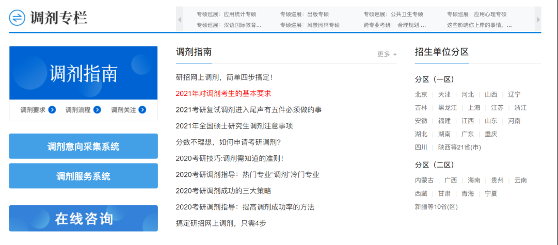Open 调剂服务系统 button
This screenshot has width=558, height=245.
click(x=83, y=176)
